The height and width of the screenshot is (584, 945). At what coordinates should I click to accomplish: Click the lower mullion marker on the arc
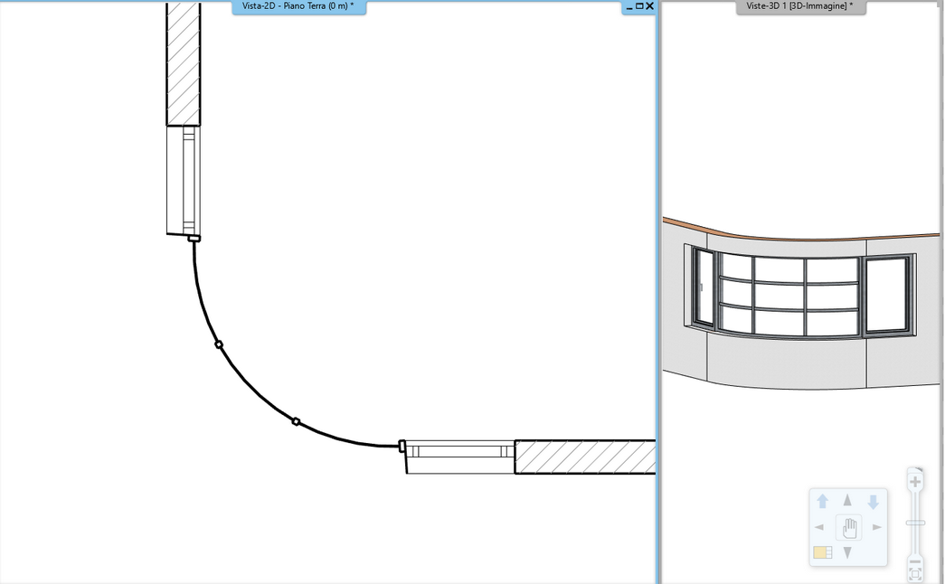(296, 421)
